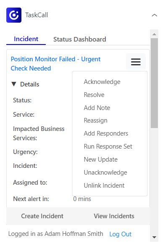
Task: Select Add Note in the menu
Action: pyautogui.click(x=97, y=108)
